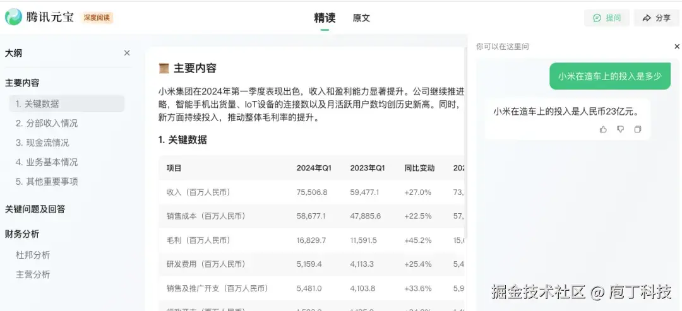This screenshot has width=682, height=311.
Task: Click the value 16,829.7
Action: [x=311, y=240]
